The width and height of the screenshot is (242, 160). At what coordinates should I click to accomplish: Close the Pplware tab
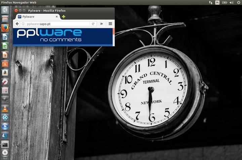(57, 17)
